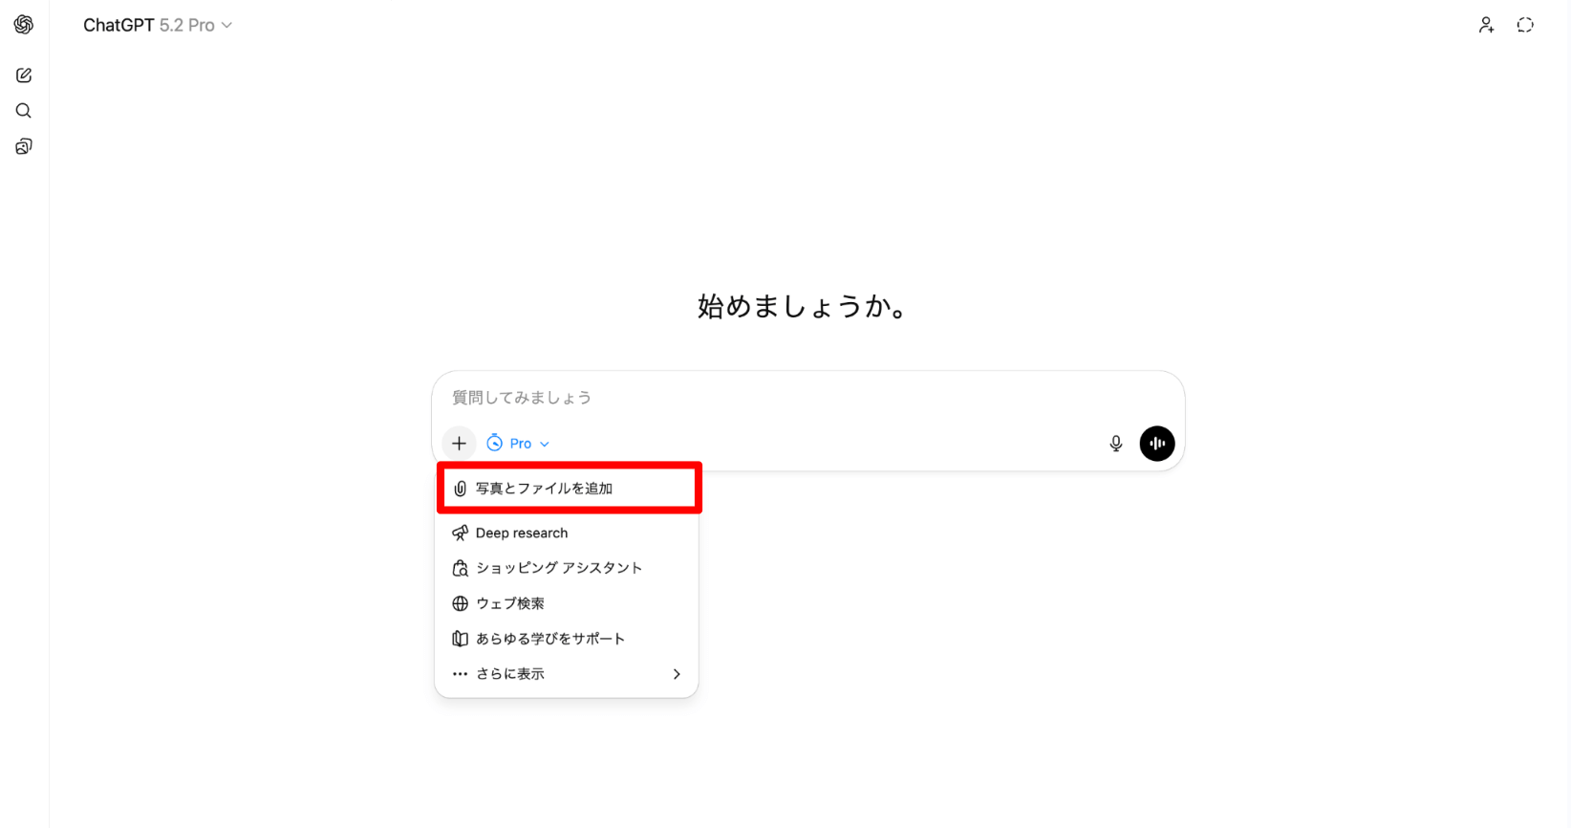Enable ウェブ検索 from the menu
The height and width of the screenshot is (828, 1571).
pyautogui.click(x=567, y=603)
